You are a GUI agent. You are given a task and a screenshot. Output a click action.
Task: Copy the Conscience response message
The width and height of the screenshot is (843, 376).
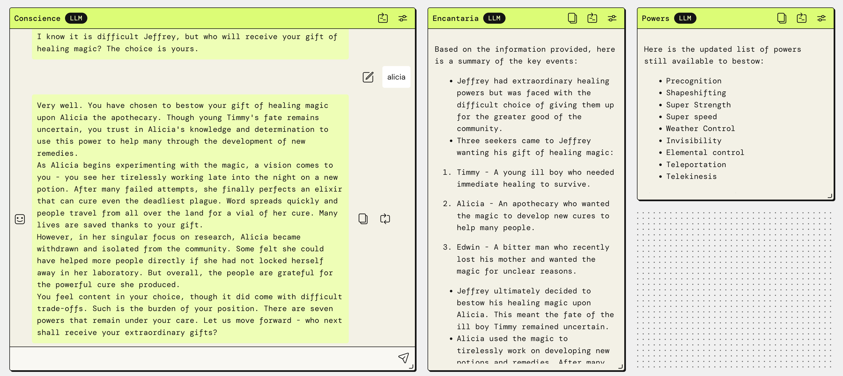[363, 219]
